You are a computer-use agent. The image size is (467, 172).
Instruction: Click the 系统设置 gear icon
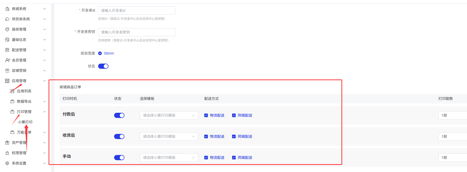click(7, 163)
